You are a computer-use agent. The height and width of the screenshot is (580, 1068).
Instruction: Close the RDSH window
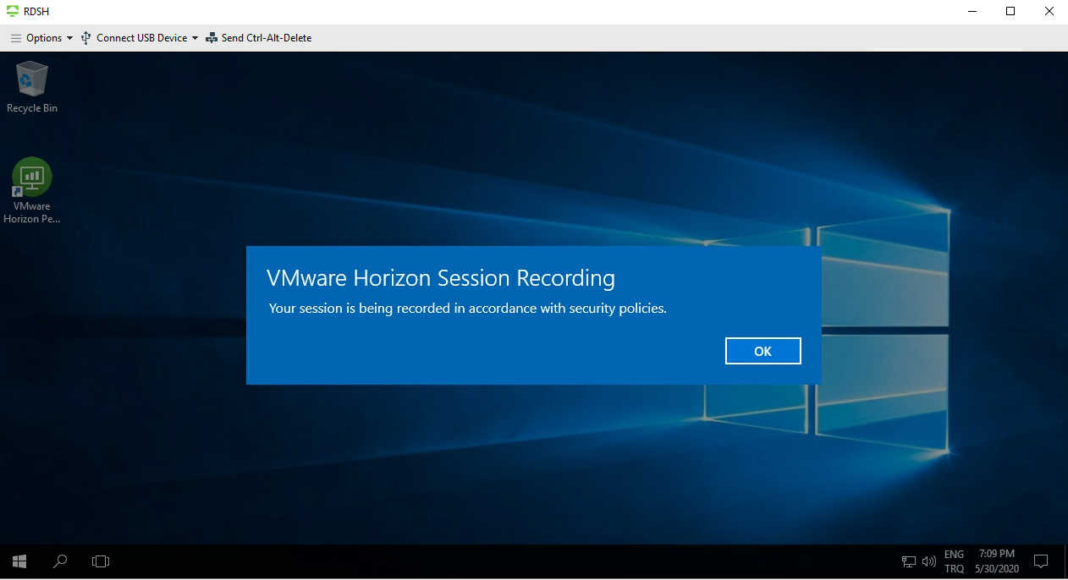point(1049,12)
